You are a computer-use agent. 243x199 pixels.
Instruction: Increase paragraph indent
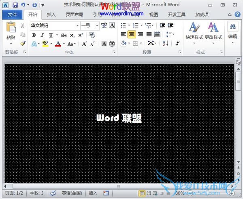(x=171, y=25)
